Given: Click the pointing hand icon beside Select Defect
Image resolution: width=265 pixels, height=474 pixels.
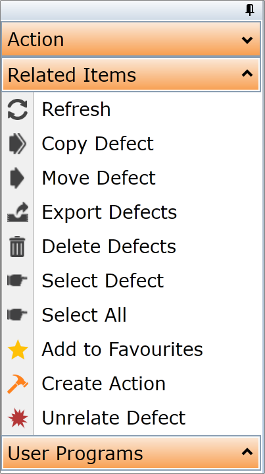Looking at the screenshot, I should tap(17, 281).
